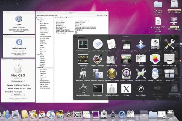Open iPhoto icon in the Dock
Viewport: 182px width, 121px height.
click(x=59, y=114)
